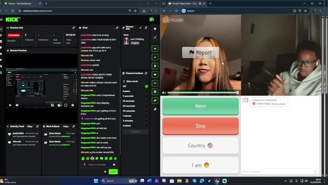Viewport: 328px width, 185px height.
Task: Click the chat bubble widget icon
Action: point(155,75)
